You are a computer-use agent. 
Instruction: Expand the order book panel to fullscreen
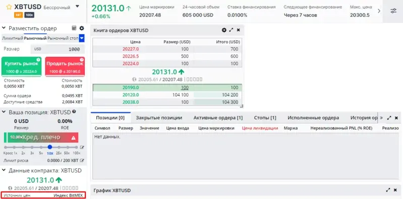coord(231,30)
